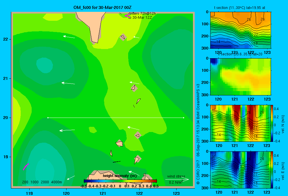Open the eastward velocity section panel

(x=240, y=170)
